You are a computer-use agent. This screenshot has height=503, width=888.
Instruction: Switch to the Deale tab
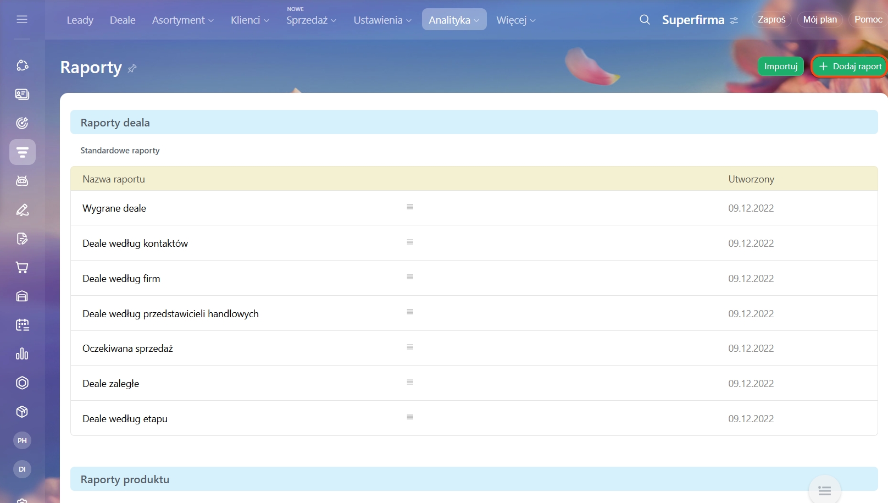[x=123, y=20]
